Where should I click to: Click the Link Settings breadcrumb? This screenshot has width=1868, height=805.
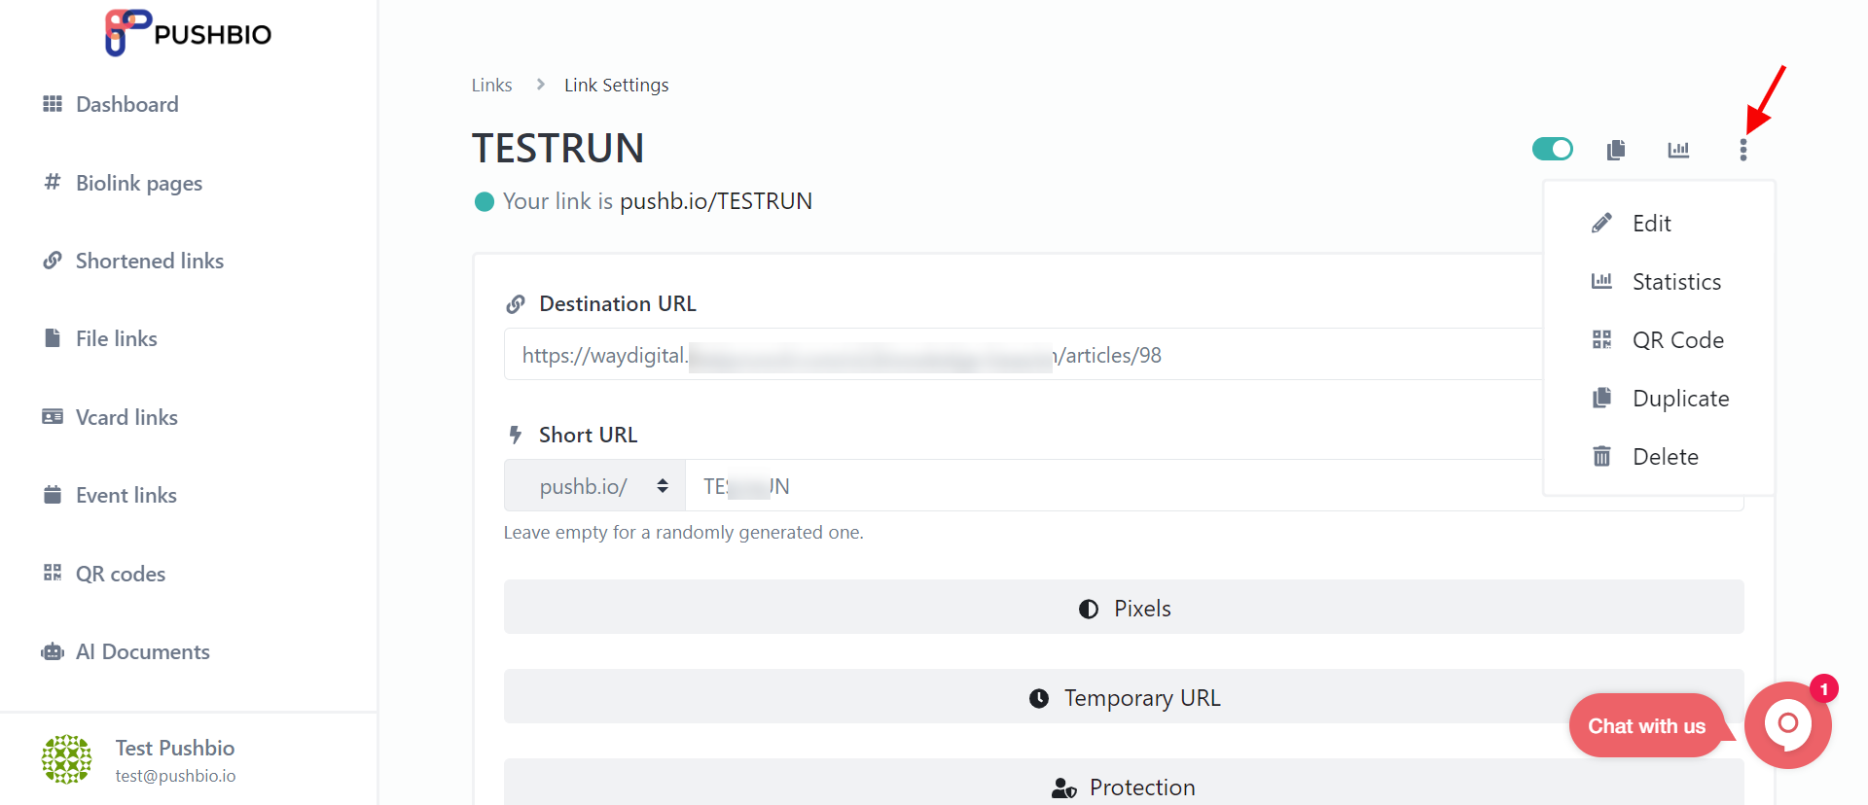tap(617, 85)
